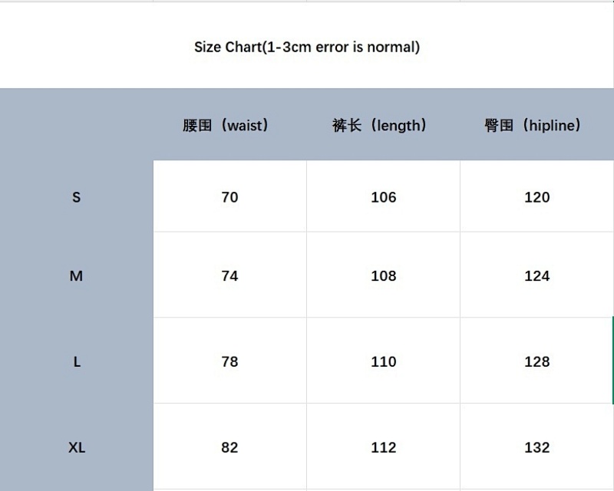Select hipline cell showing 120
This screenshot has width=614, height=491.
(536, 196)
